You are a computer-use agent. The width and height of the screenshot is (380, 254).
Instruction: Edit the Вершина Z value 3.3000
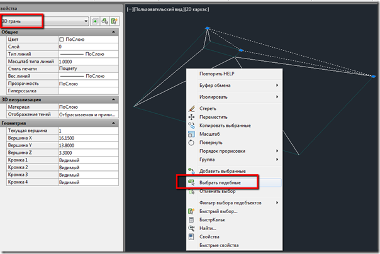pyautogui.click(x=88, y=153)
